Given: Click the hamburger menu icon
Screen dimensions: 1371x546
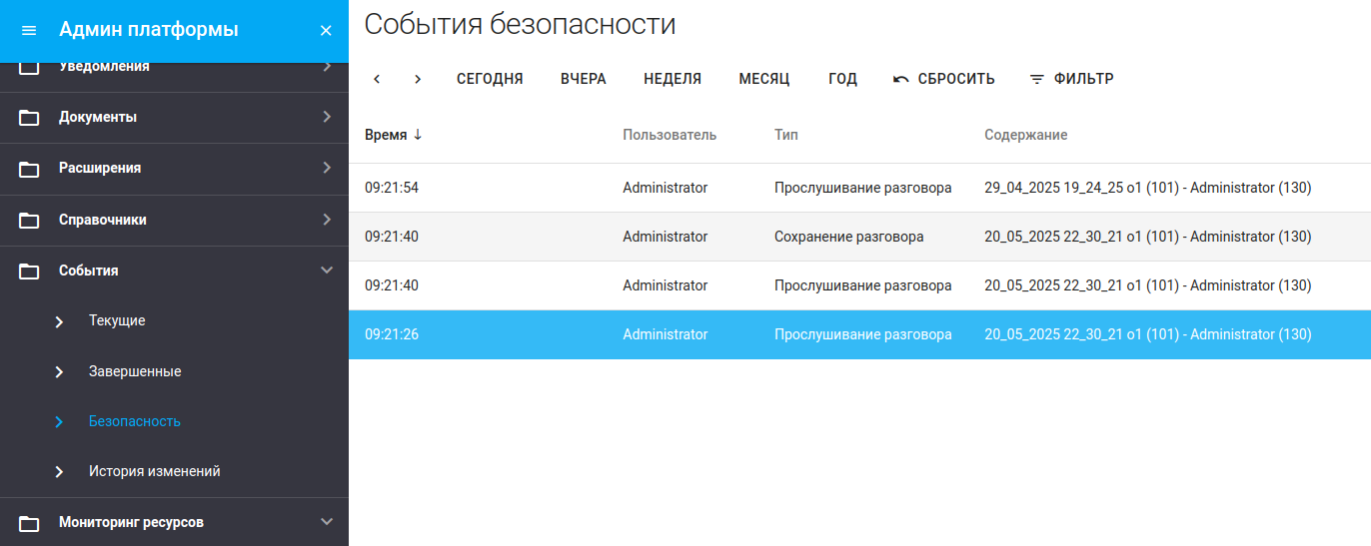Looking at the screenshot, I should click(29, 30).
